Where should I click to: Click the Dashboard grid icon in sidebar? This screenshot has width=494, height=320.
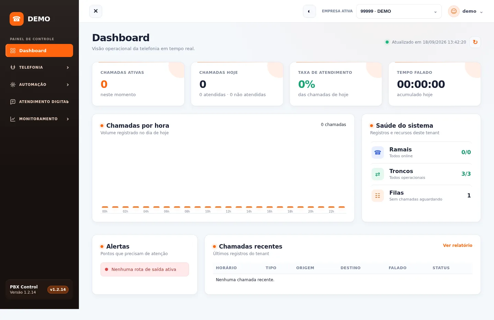(13, 50)
